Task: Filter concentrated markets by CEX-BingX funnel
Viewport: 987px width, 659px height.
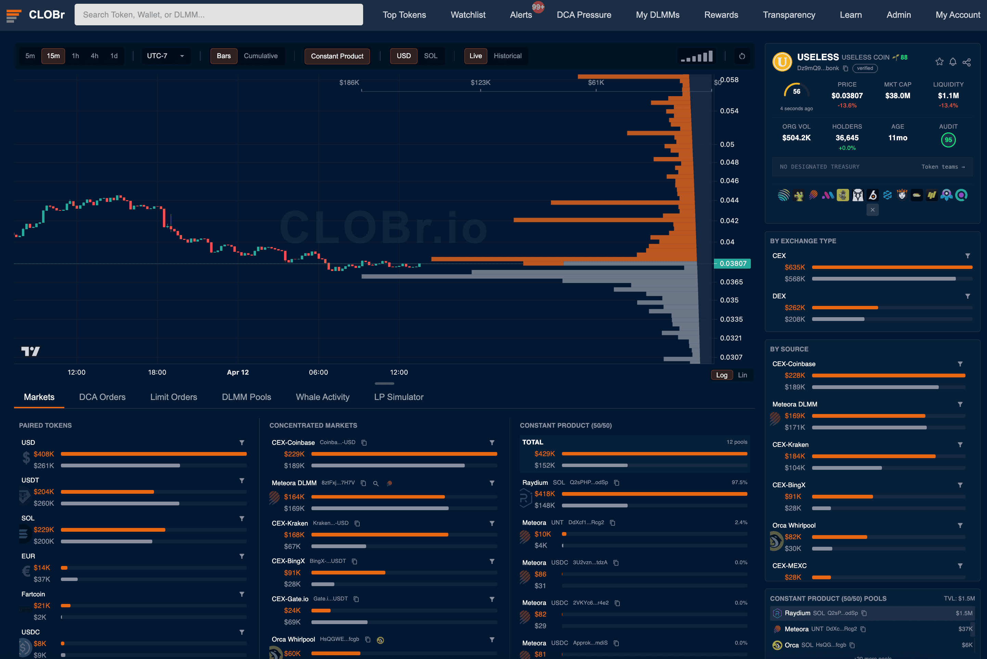Action: (x=492, y=561)
